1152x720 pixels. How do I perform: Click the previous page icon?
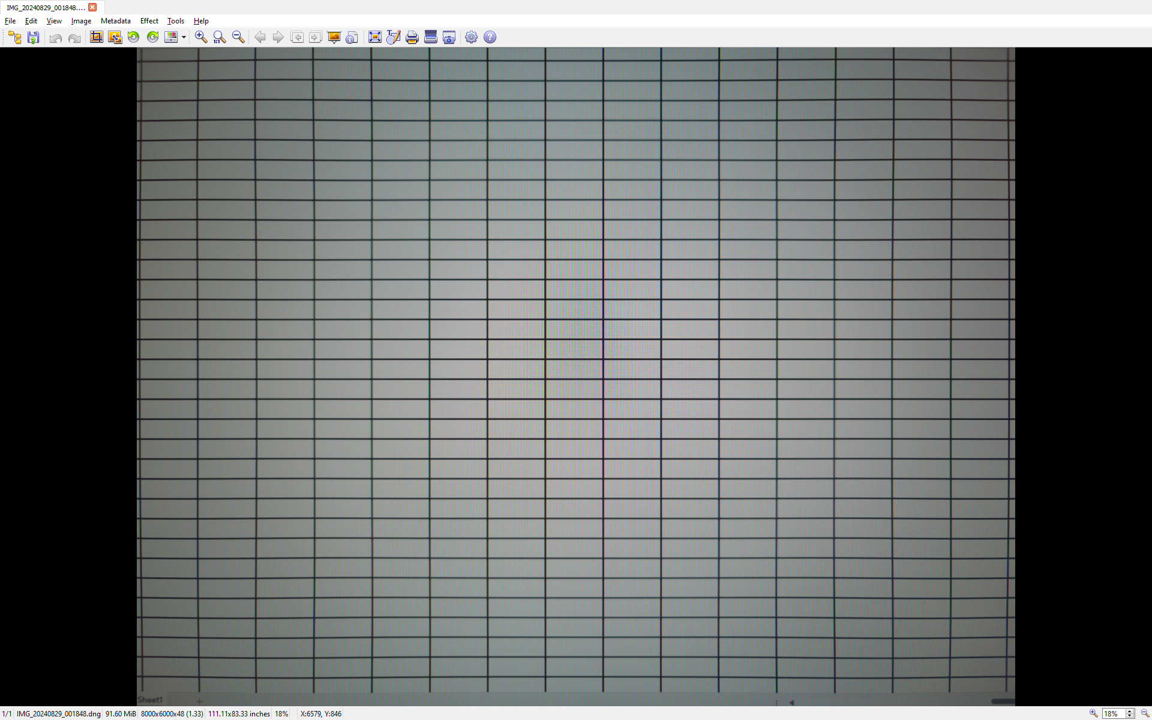tap(297, 37)
